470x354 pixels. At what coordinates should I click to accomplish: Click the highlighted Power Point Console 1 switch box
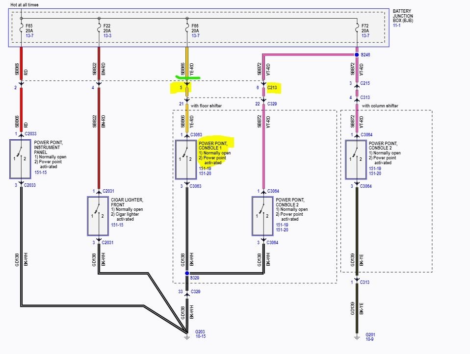[186, 160]
